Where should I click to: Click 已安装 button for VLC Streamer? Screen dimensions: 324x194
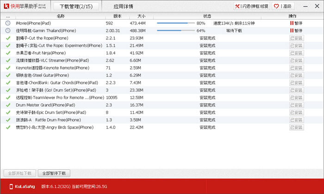click(x=297, y=60)
